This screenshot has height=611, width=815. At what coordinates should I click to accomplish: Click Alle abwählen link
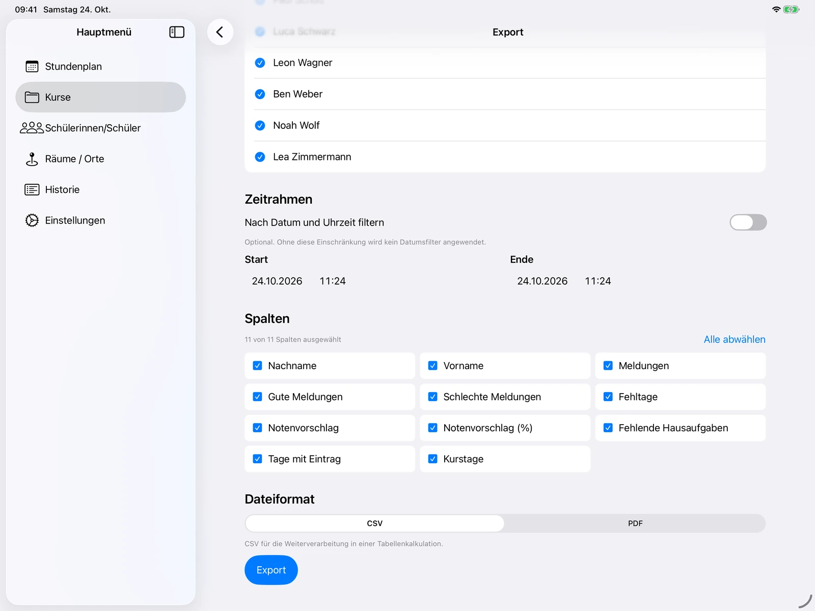pos(734,340)
